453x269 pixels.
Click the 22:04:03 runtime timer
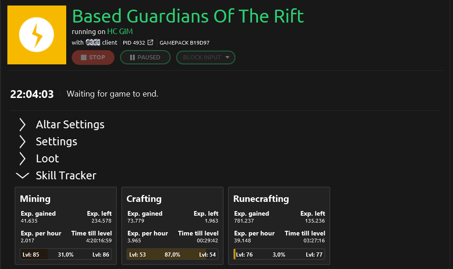click(x=32, y=94)
